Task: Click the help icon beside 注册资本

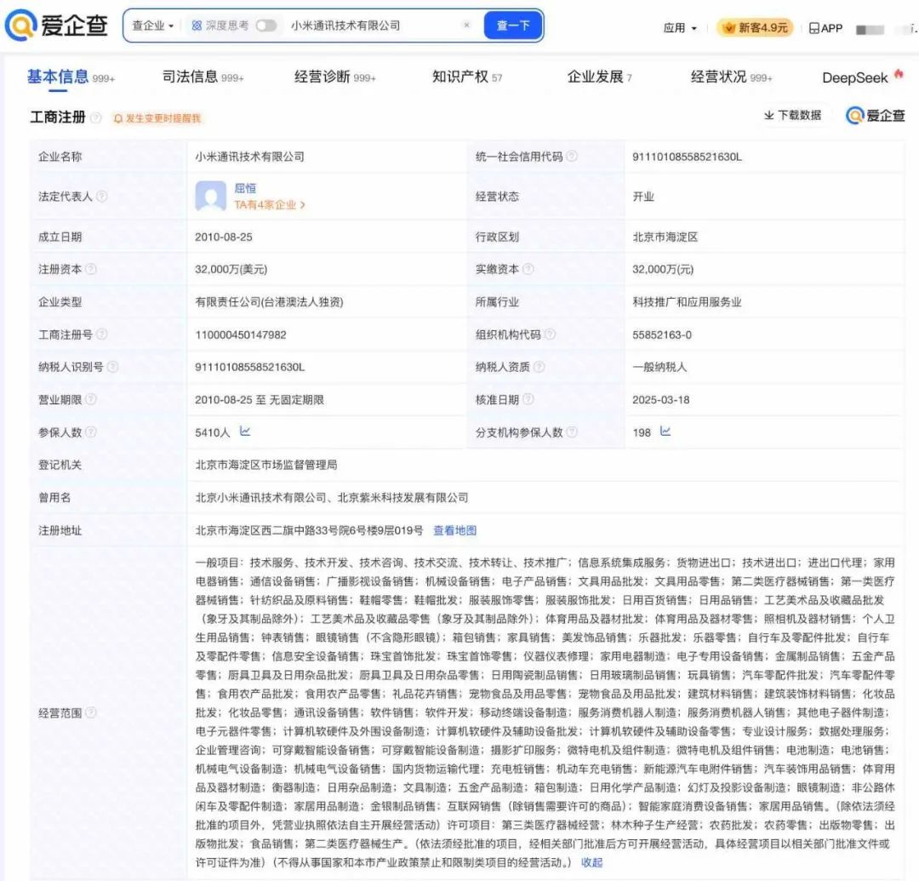Action: 91,269
